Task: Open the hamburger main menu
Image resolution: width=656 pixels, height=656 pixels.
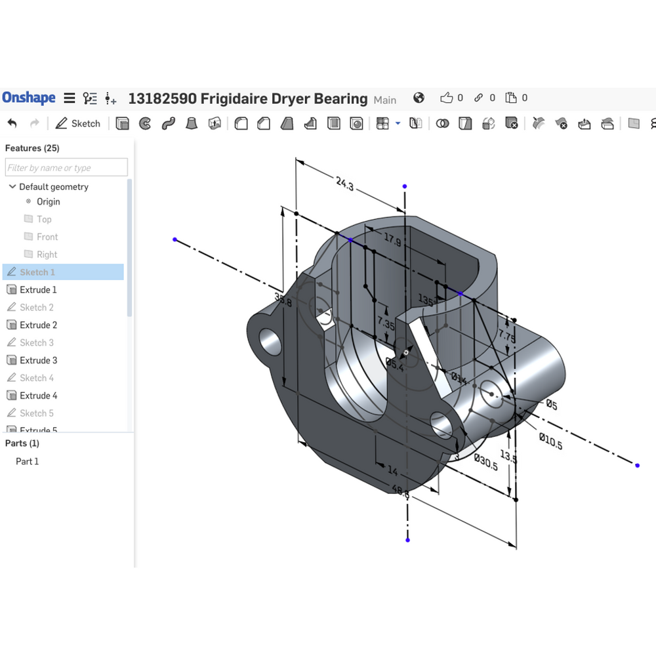Action: point(70,98)
